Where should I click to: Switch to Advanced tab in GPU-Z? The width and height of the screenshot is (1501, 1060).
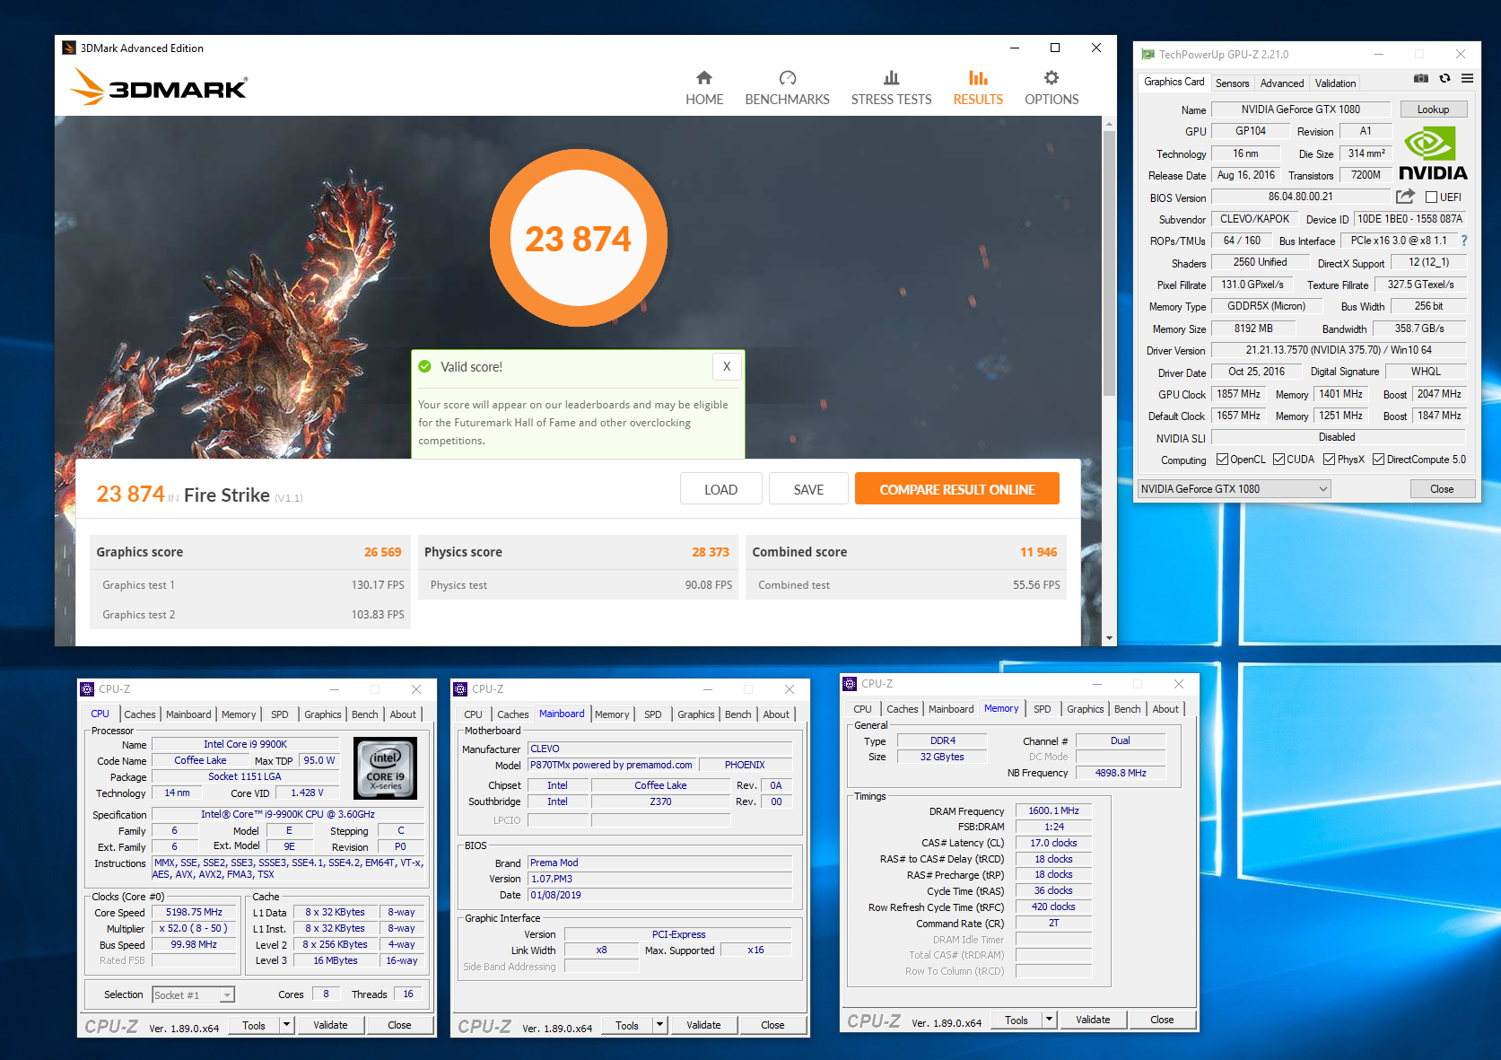coord(1281,83)
